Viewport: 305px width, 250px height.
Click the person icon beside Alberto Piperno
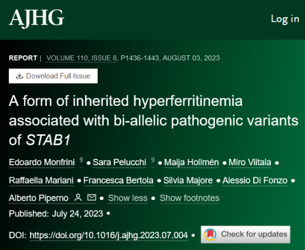point(78,198)
